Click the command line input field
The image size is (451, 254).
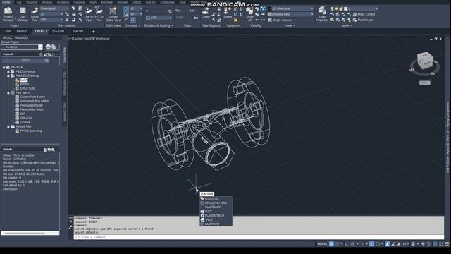click(259, 237)
